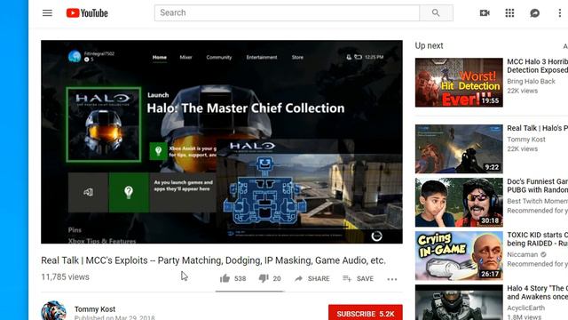Open Worst Hit Detection Ever thumbnail
Image resolution: width=568 pixels, height=320 pixels.
459,83
